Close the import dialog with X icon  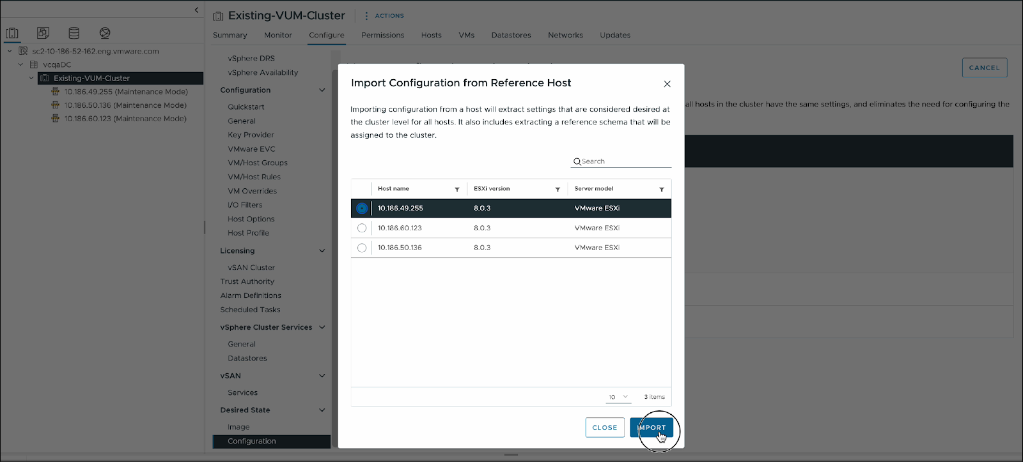coord(667,84)
